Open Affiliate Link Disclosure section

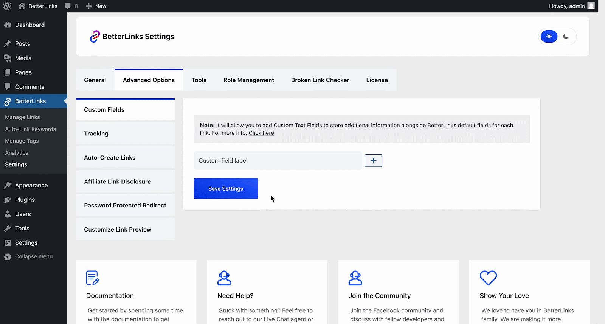tap(125, 181)
